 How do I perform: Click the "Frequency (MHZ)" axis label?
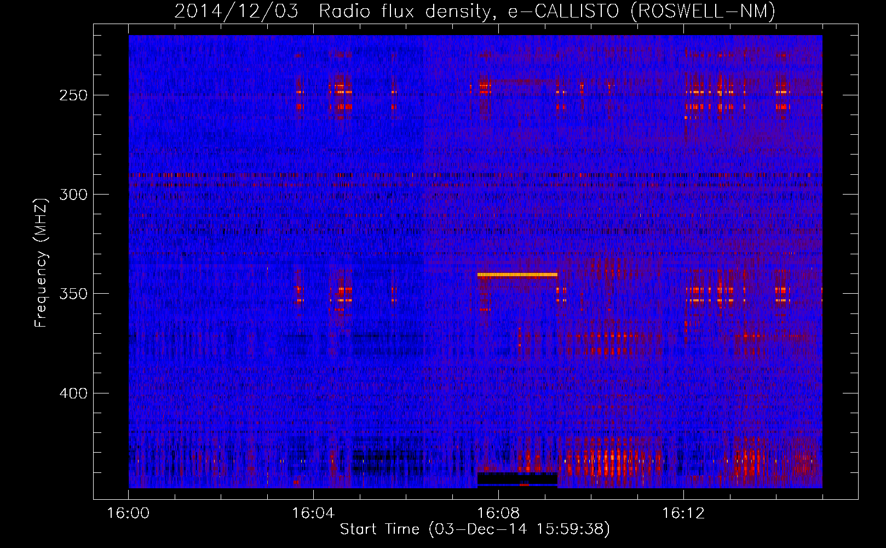pyautogui.click(x=41, y=263)
